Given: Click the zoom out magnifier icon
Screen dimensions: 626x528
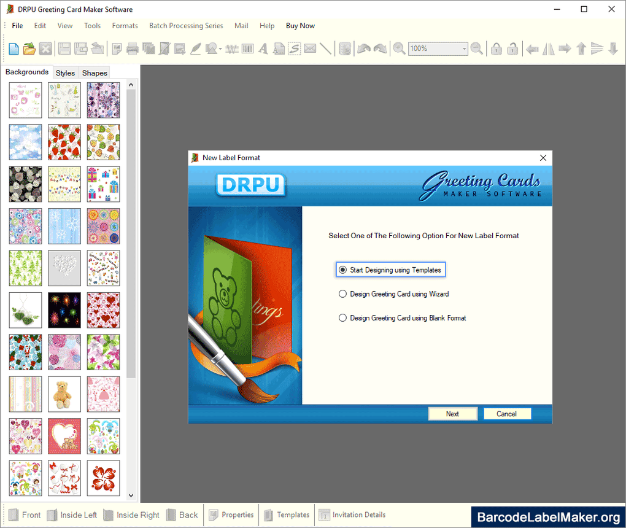Looking at the screenshot, I should click(477, 49).
